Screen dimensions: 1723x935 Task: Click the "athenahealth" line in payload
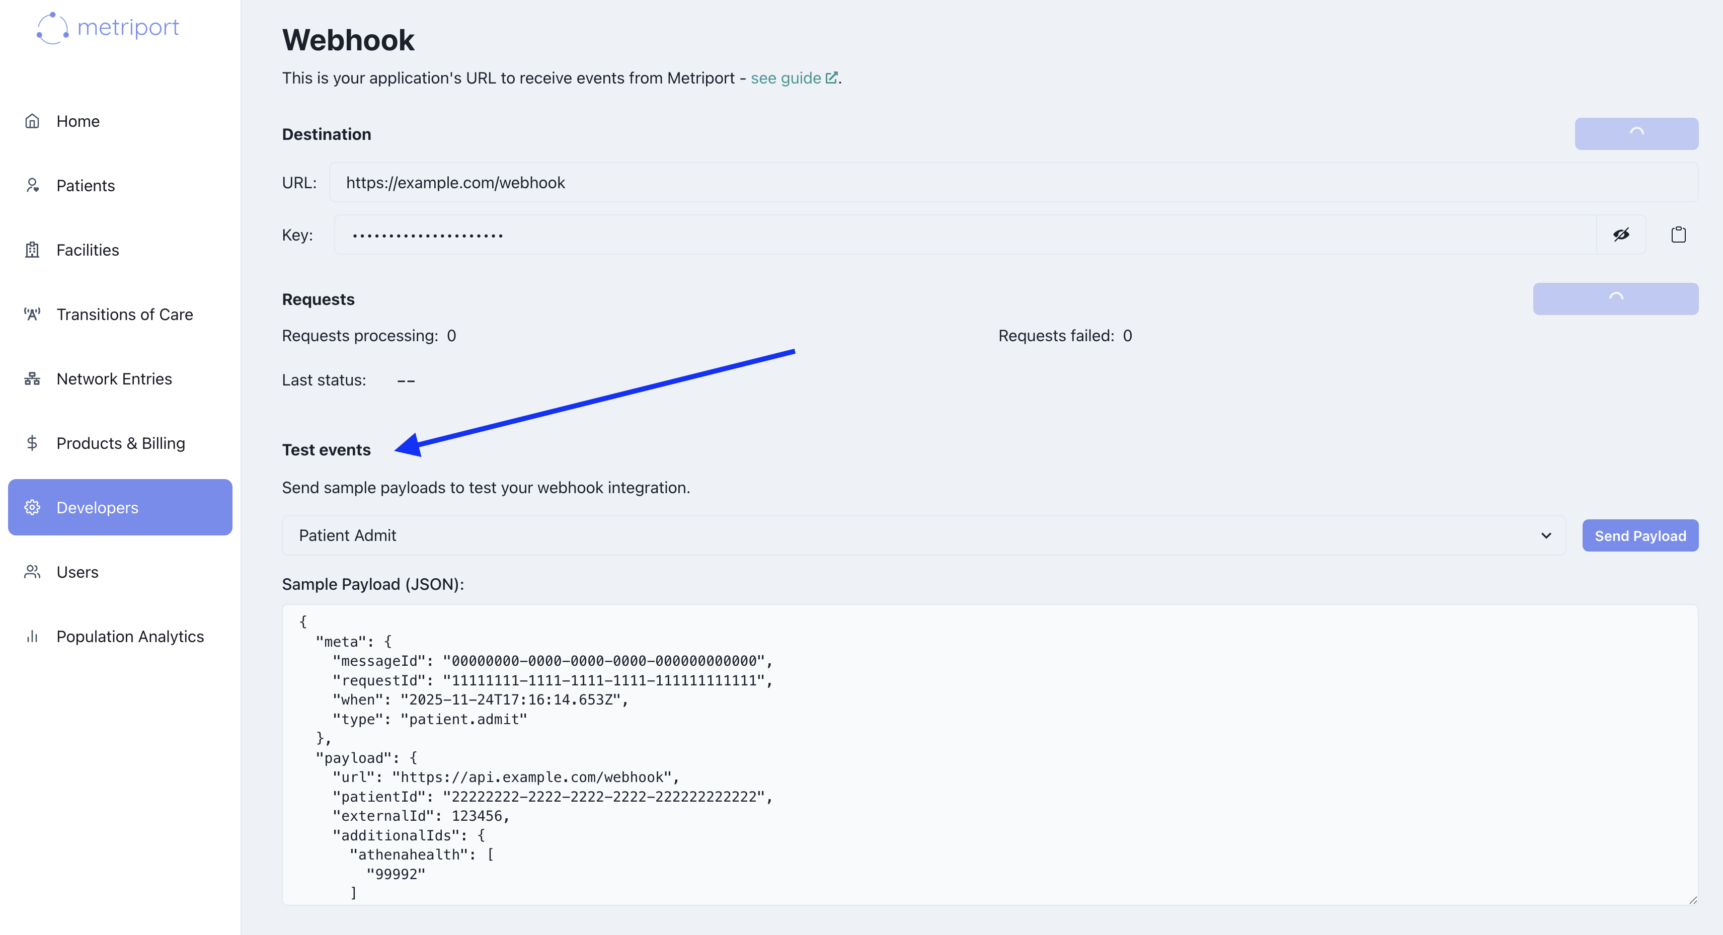[x=421, y=855]
